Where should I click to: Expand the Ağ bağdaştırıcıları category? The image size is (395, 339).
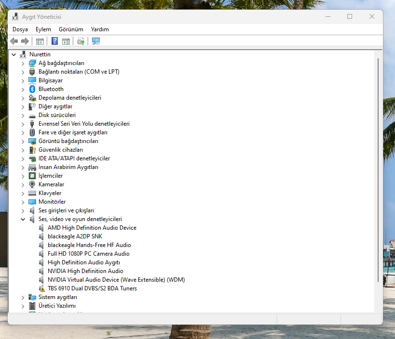pyautogui.click(x=23, y=63)
